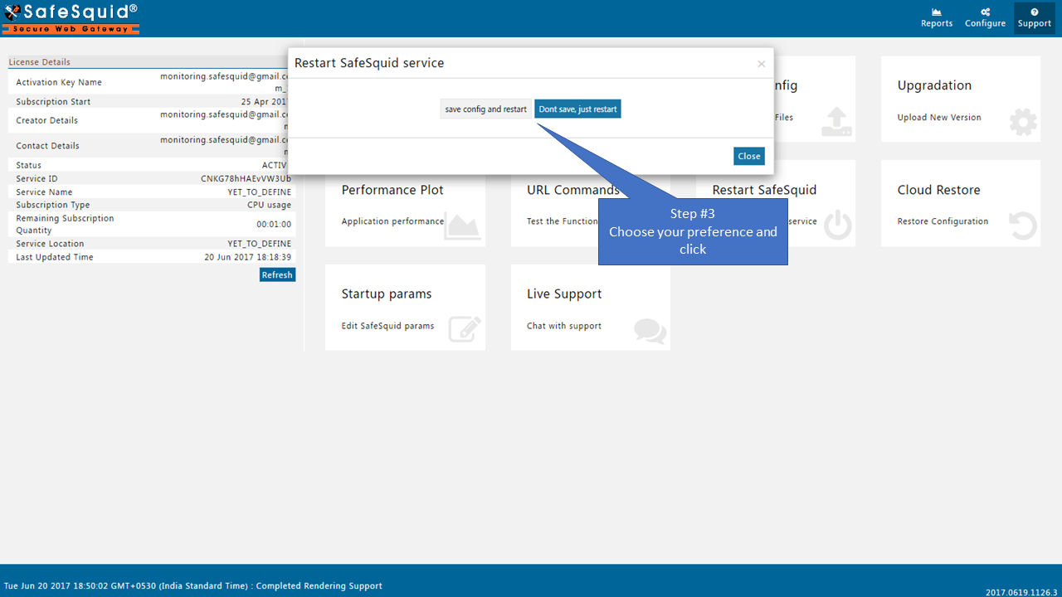The height and width of the screenshot is (597, 1062).
Task: Select the Subscription Start row label
Action: click(x=53, y=102)
